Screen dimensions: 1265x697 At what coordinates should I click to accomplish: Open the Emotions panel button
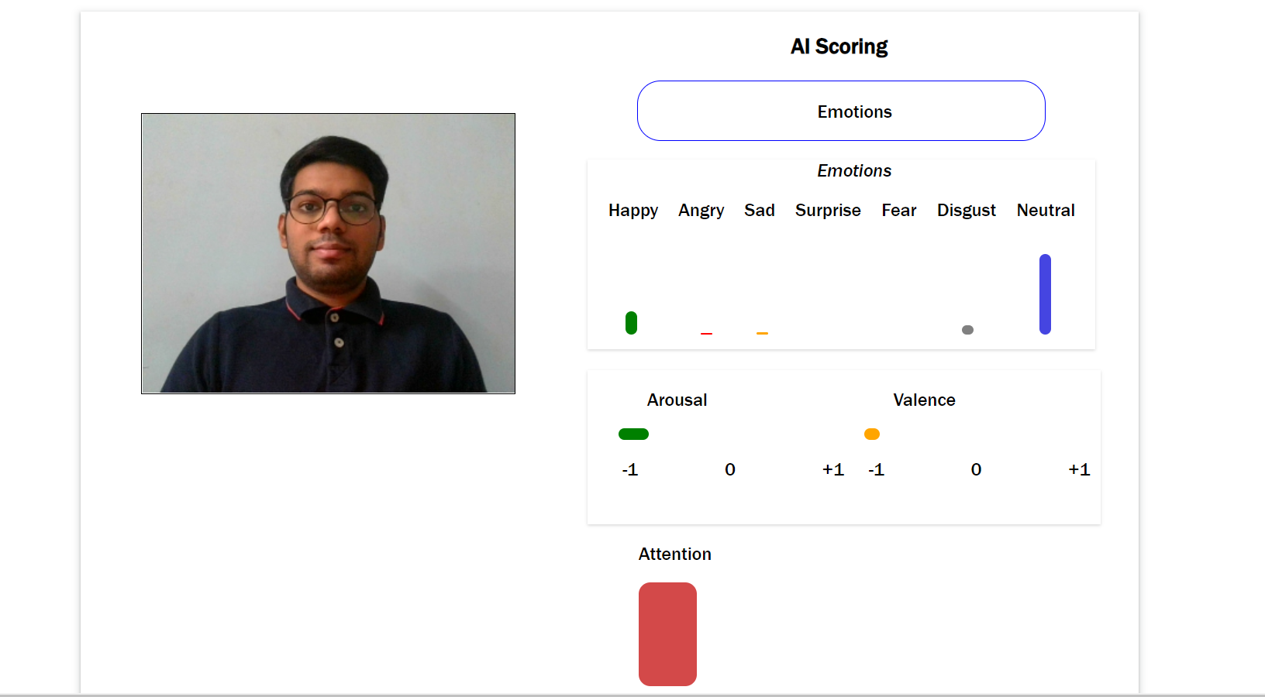point(841,111)
